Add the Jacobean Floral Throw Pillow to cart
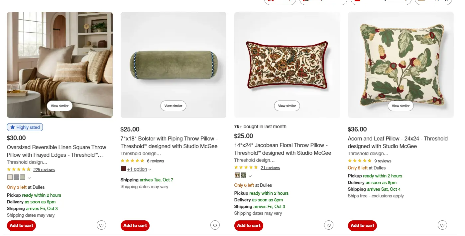The height and width of the screenshot is (236, 465). tap(249, 225)
